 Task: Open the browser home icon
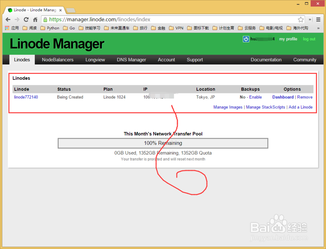point(35,20)
